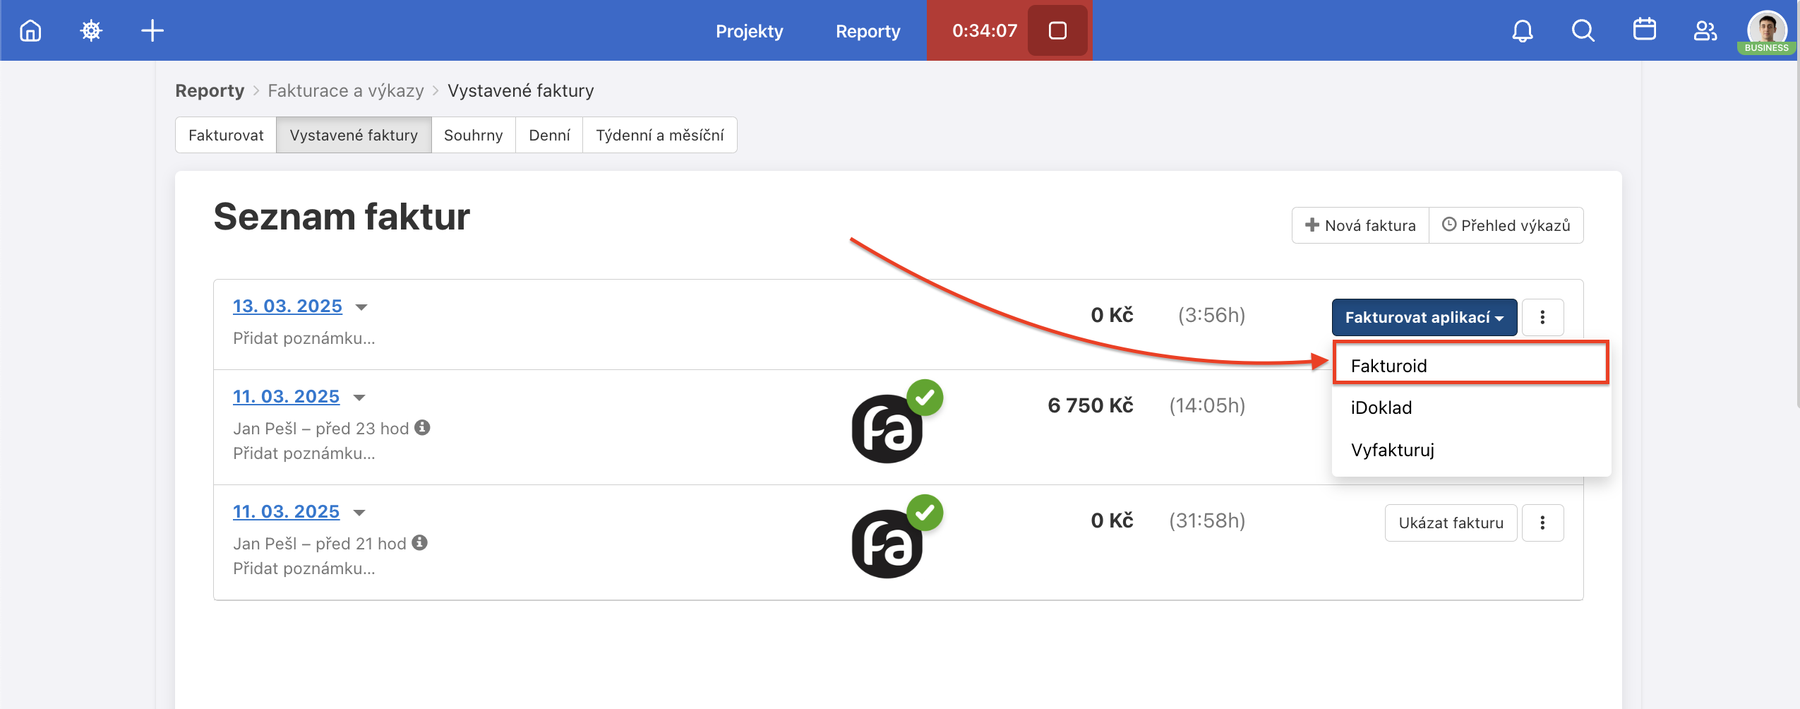Image resolution: width=1800 pixels, height=709 pixels.
Task: Expand the arrow on the 31:58h invoice row
Action: pos(359,513)
